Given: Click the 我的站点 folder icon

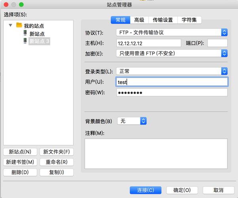Looking at the screenshot, I should pos(19,25).
